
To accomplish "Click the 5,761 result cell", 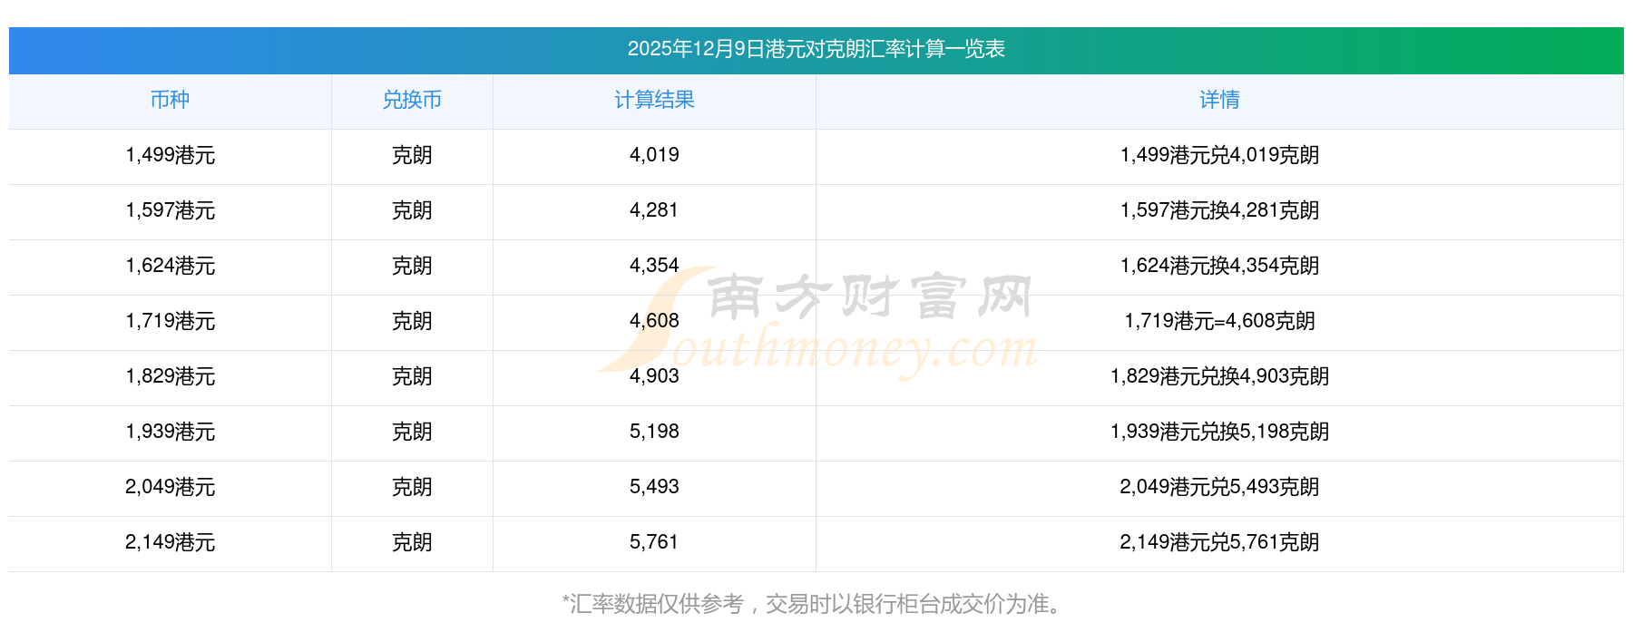I will click(654, 543).
